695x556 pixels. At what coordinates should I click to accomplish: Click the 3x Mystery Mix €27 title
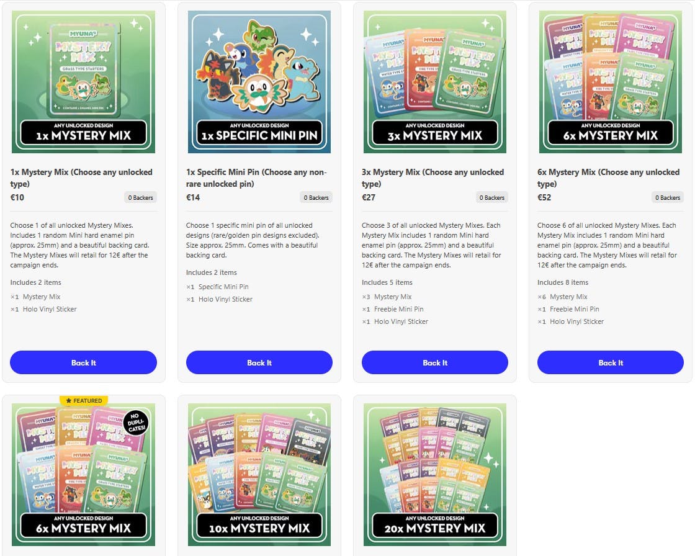(433, 178)
